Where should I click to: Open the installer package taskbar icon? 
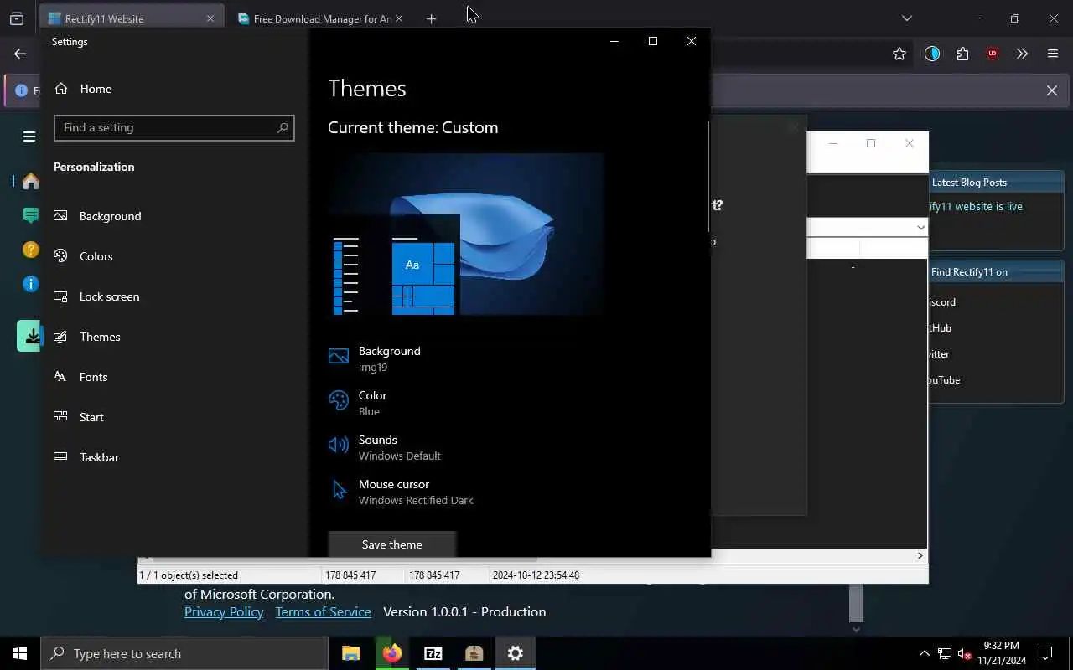[474, 653]
